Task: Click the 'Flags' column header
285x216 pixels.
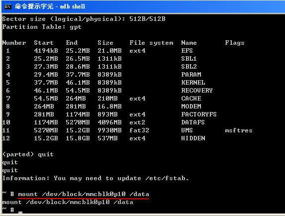Action: pyautogui.click(x=235, y=43)
